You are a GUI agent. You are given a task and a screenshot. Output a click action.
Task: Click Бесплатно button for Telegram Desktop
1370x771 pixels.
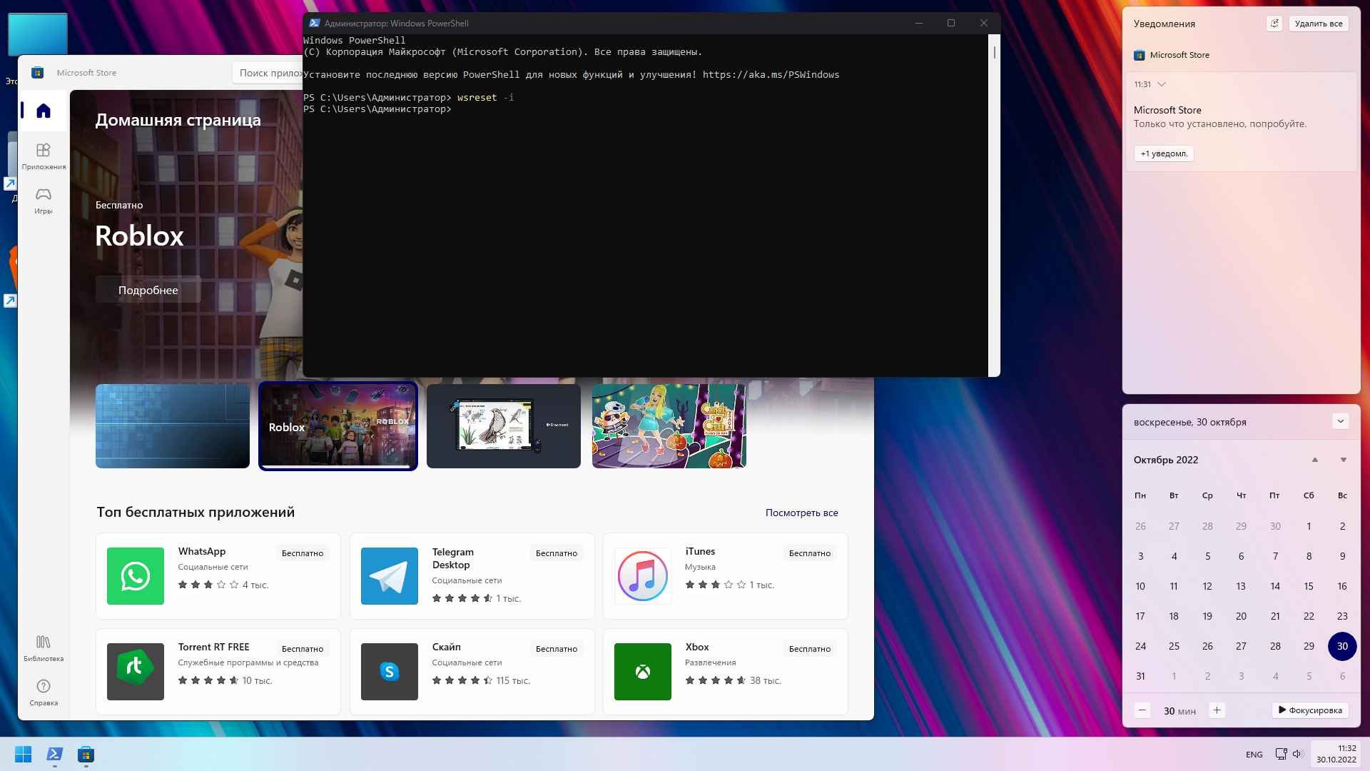pos(557,553)
